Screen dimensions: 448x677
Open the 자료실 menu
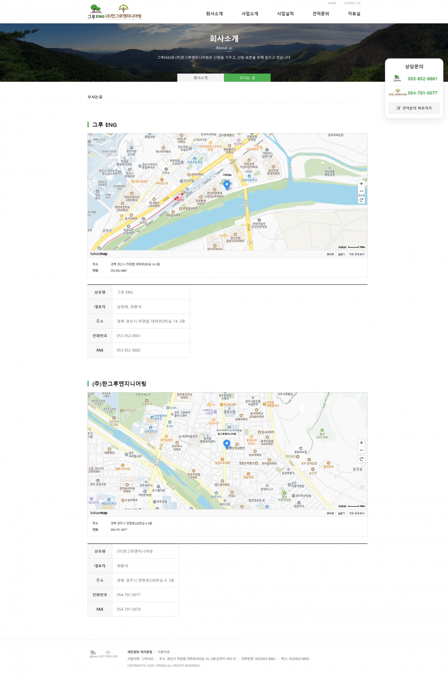pyautogui.click(x=354, y=14)
